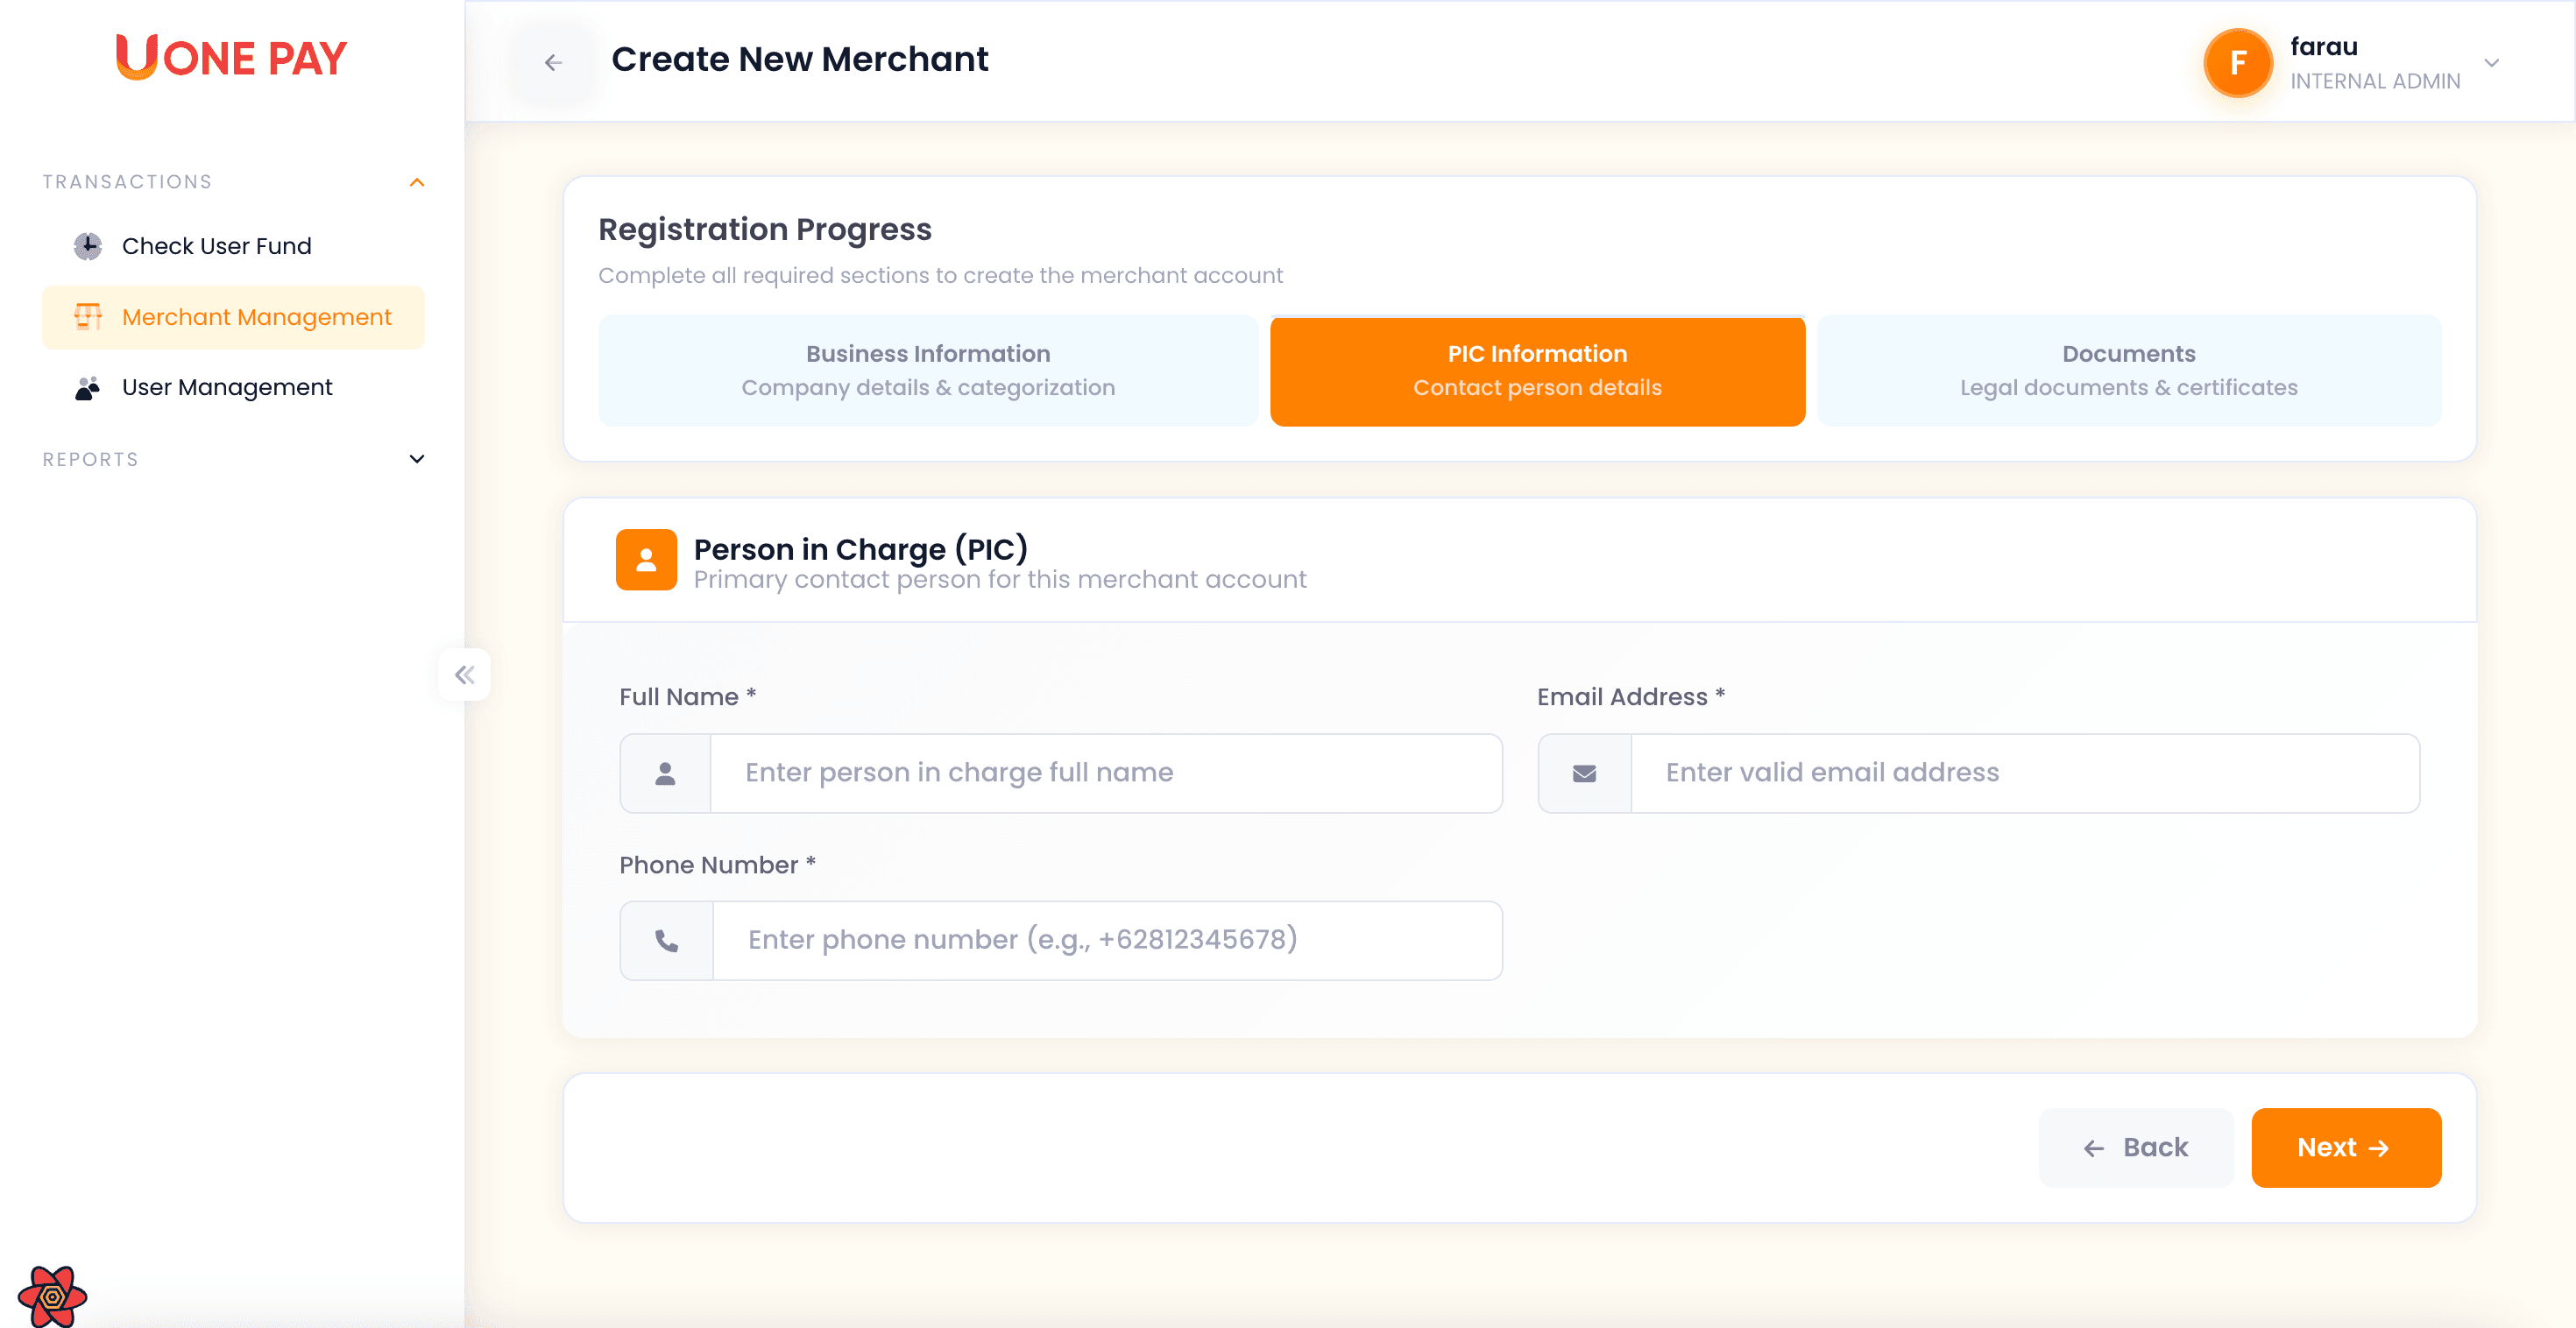Viewport: 2576px width, 1328px height.
Task: Click the phone handset icon in Phone Number field
Action: (666, 941)
